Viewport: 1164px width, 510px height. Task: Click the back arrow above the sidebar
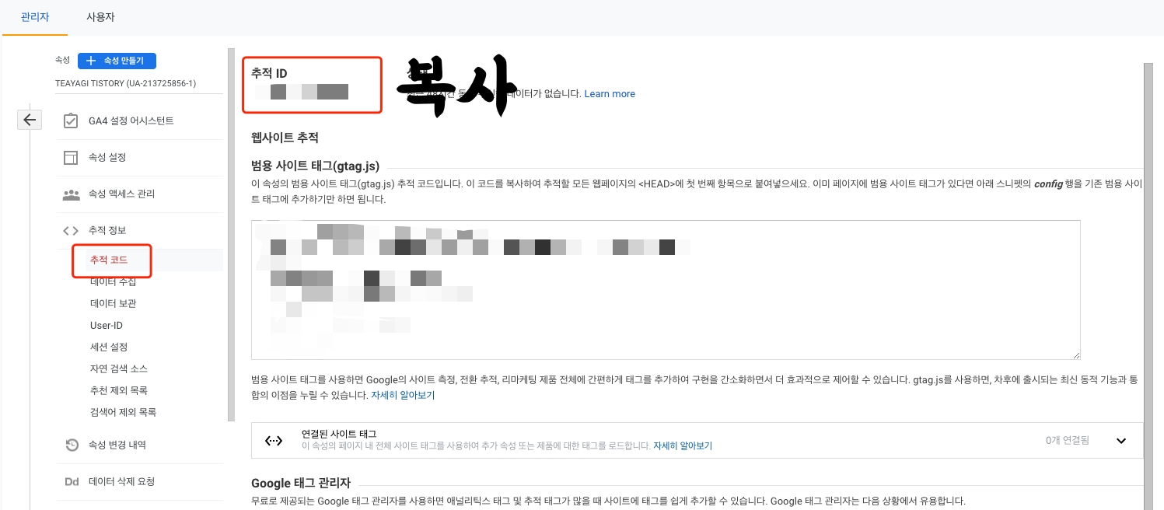click(29, 119)
